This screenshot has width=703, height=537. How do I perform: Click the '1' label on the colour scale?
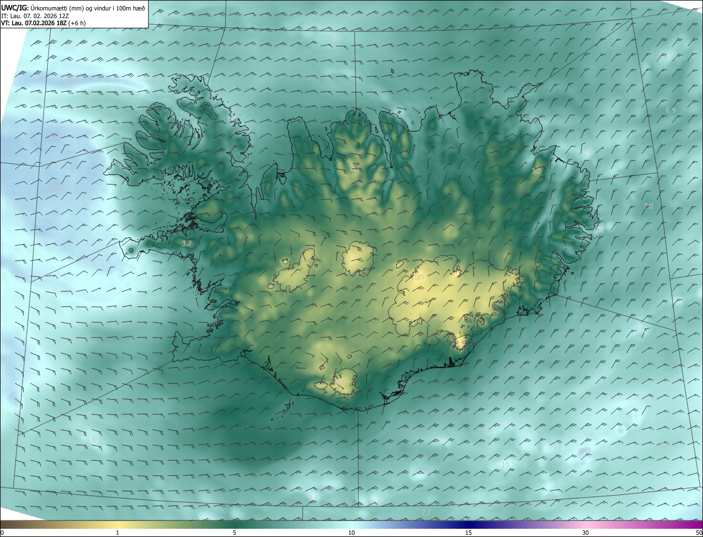118,533
